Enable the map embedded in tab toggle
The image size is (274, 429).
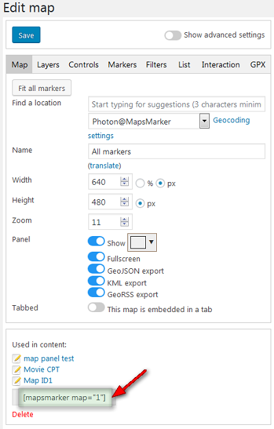pyautogui.click(x=96, y=307)
